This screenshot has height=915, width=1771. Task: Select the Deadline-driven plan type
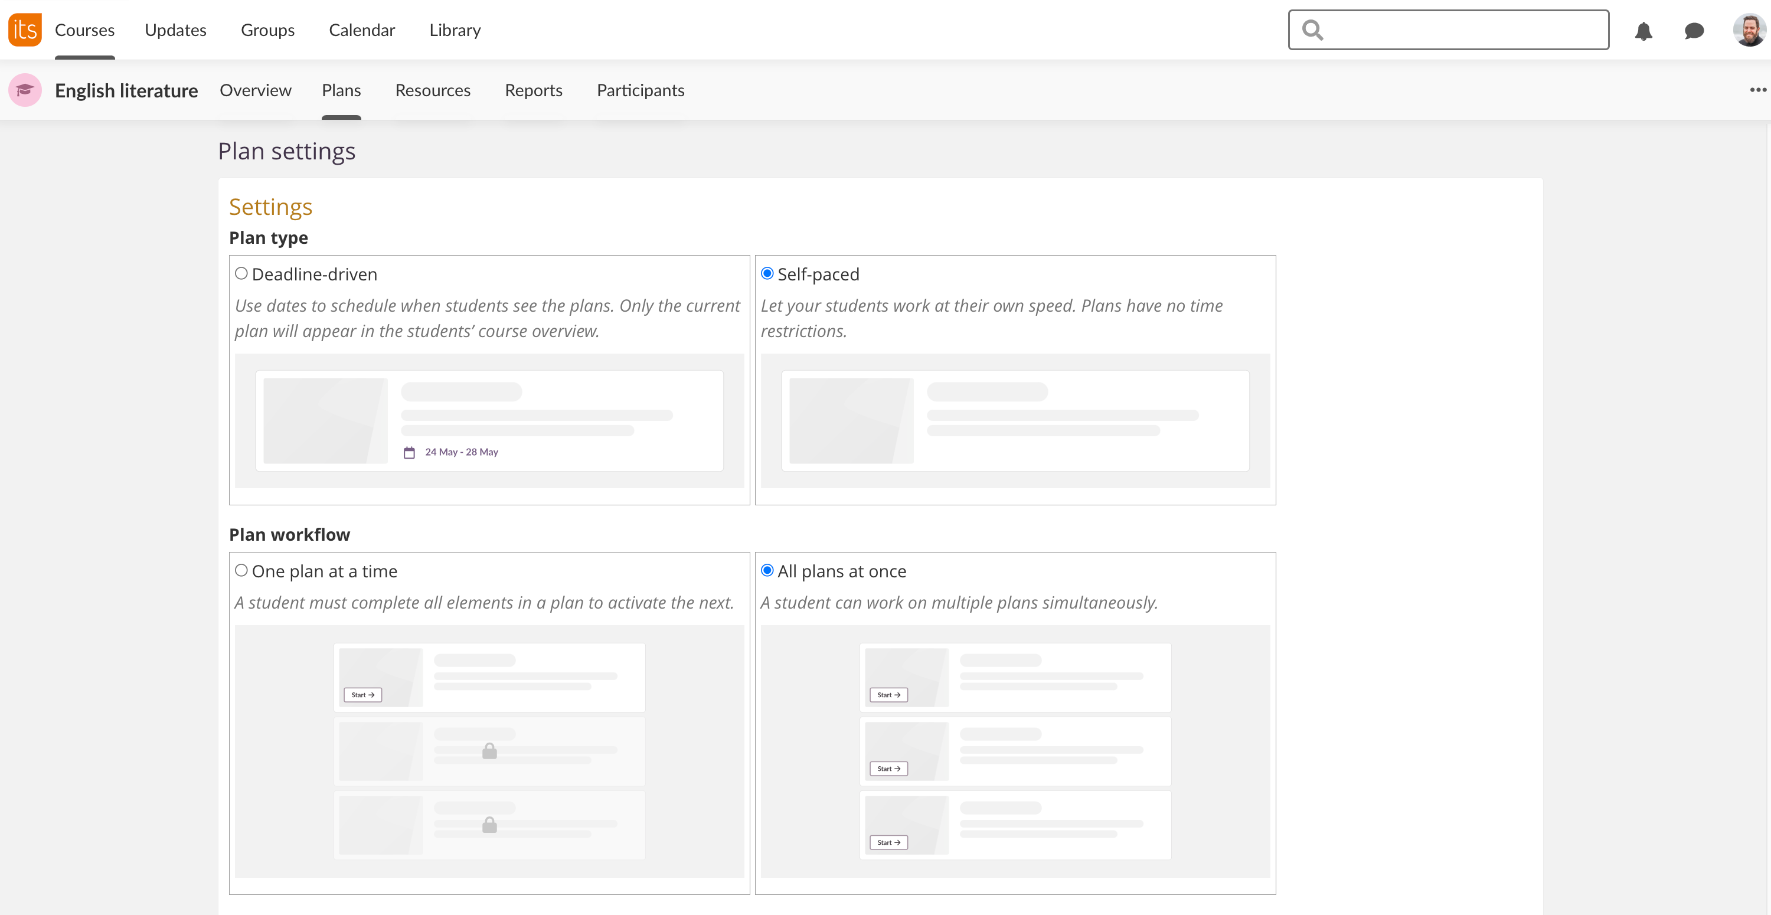click(241, 273)
